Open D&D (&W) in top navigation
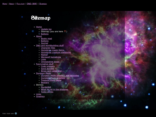The width and height of the screenshot is (156, 117). click(32, 4)
